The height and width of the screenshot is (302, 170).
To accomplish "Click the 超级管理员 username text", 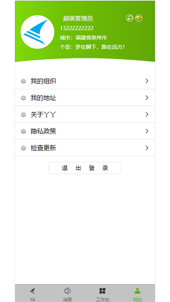I will tap(78, 19).
